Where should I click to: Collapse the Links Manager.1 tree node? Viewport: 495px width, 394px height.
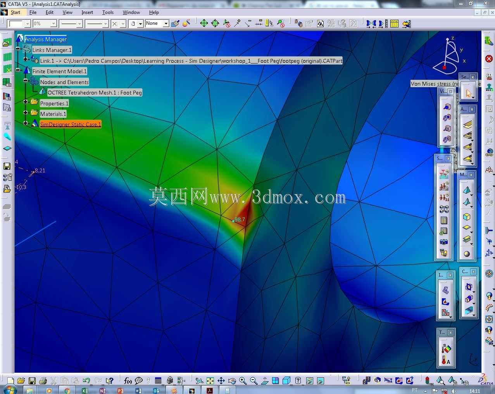[18, 49]
